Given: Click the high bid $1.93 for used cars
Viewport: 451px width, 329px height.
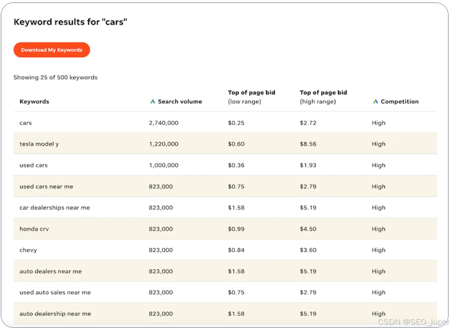Looking at the screenshot, I should pyautogui.click(x=308, y=165).
